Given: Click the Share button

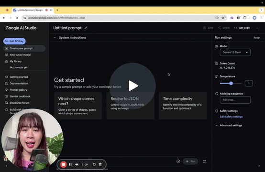Looking at the screenshot, I should pyautogui.click(x=224, y=28).
